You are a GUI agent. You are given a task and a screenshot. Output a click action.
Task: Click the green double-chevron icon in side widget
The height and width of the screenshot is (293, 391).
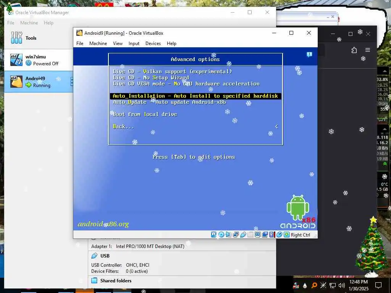[385, 164]
